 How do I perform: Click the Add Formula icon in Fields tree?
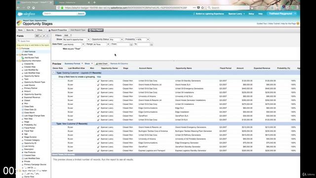(23, 51)
